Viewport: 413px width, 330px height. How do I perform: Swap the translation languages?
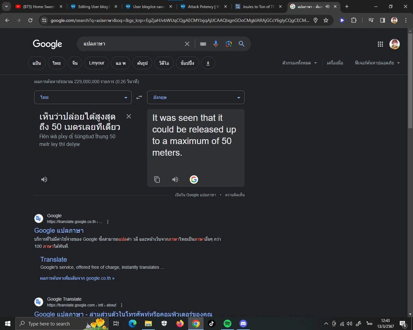click(139, 97)
